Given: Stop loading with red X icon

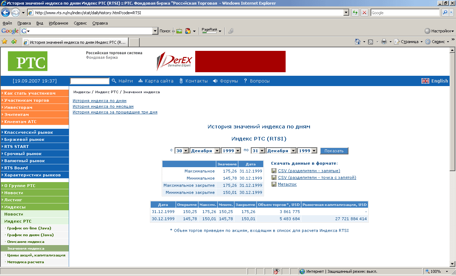Looking at the screenshot, I should pos(364,12).
